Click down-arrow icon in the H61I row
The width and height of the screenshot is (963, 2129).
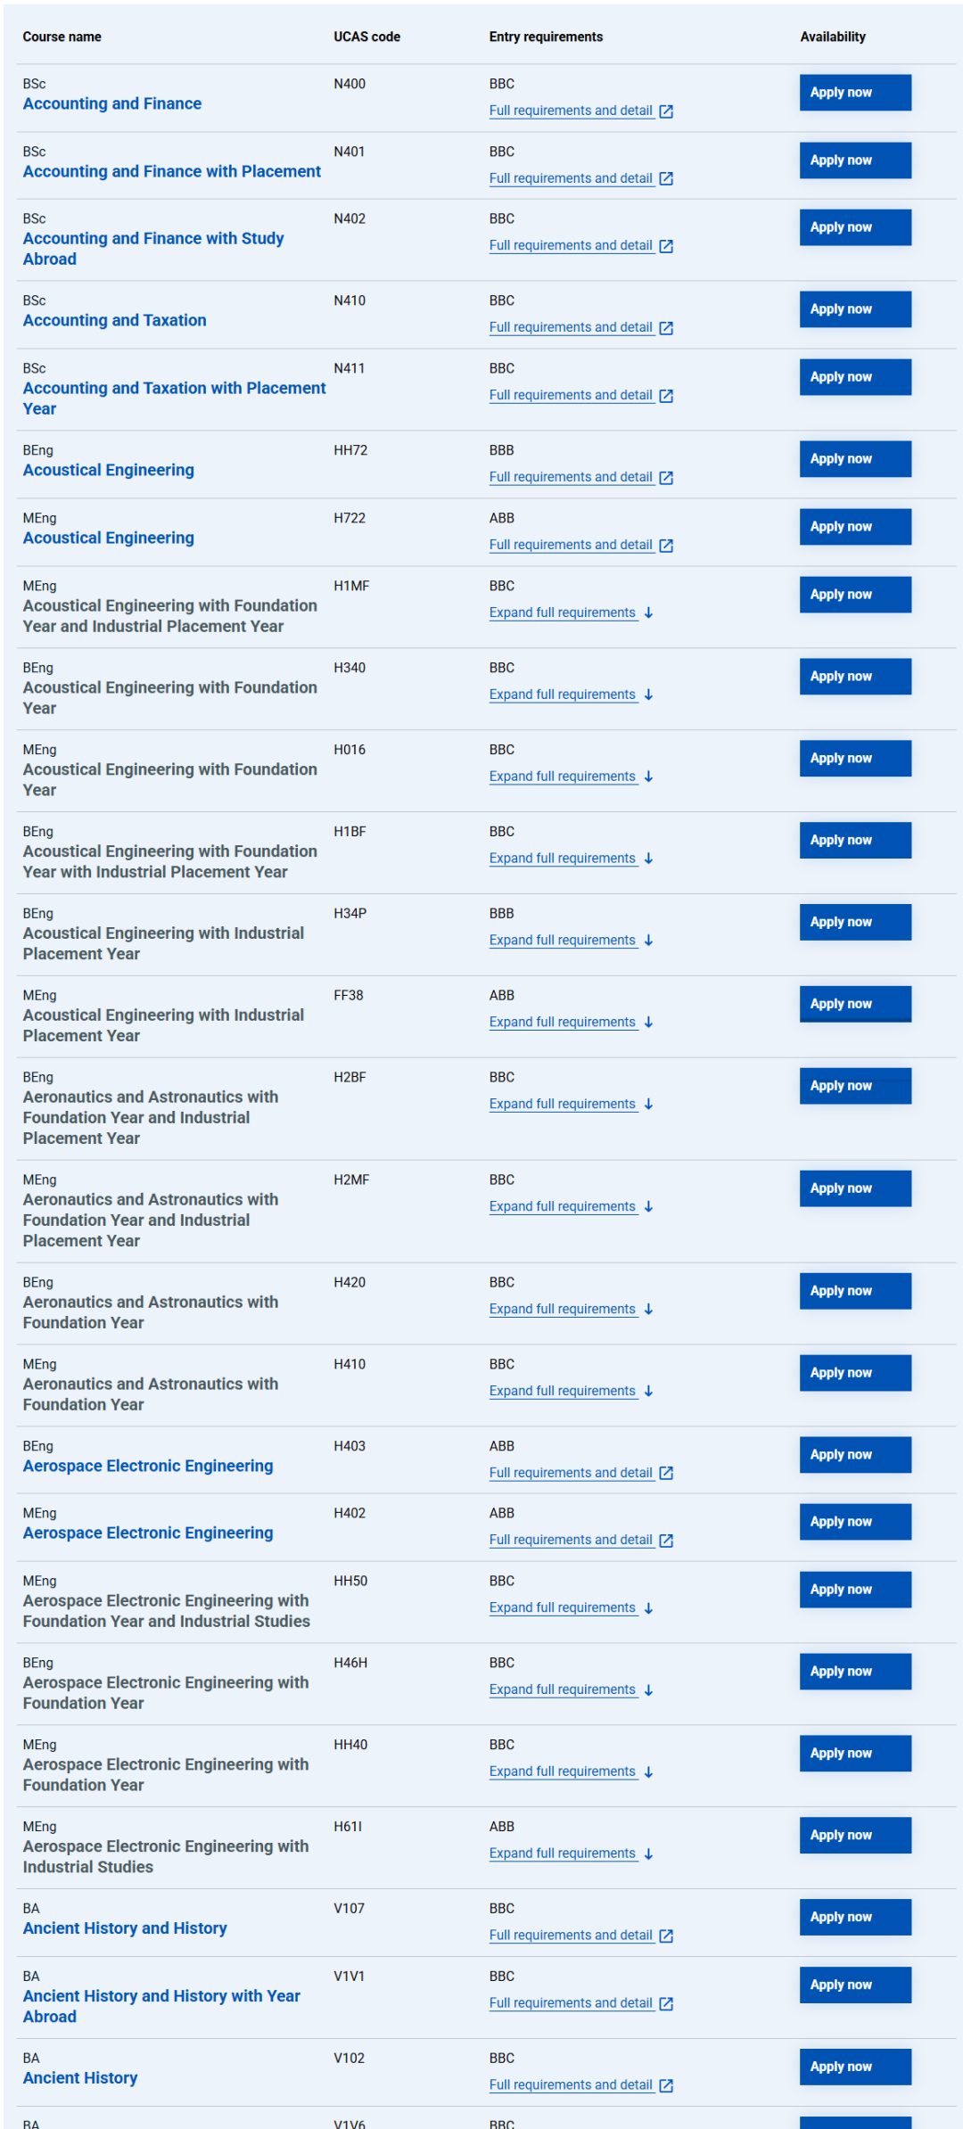point(648,1854)
